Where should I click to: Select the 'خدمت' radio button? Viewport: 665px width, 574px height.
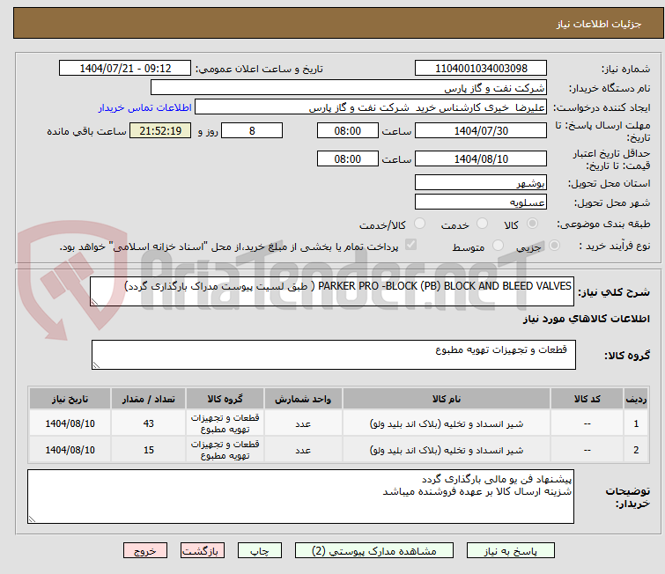481,224
